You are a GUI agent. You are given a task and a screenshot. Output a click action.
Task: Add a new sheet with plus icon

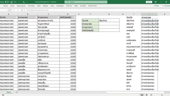(x=16, y=92)
